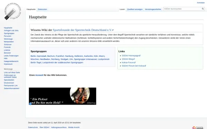
Task: Open the Spezialseiten tool link
Action: point(9,80)
